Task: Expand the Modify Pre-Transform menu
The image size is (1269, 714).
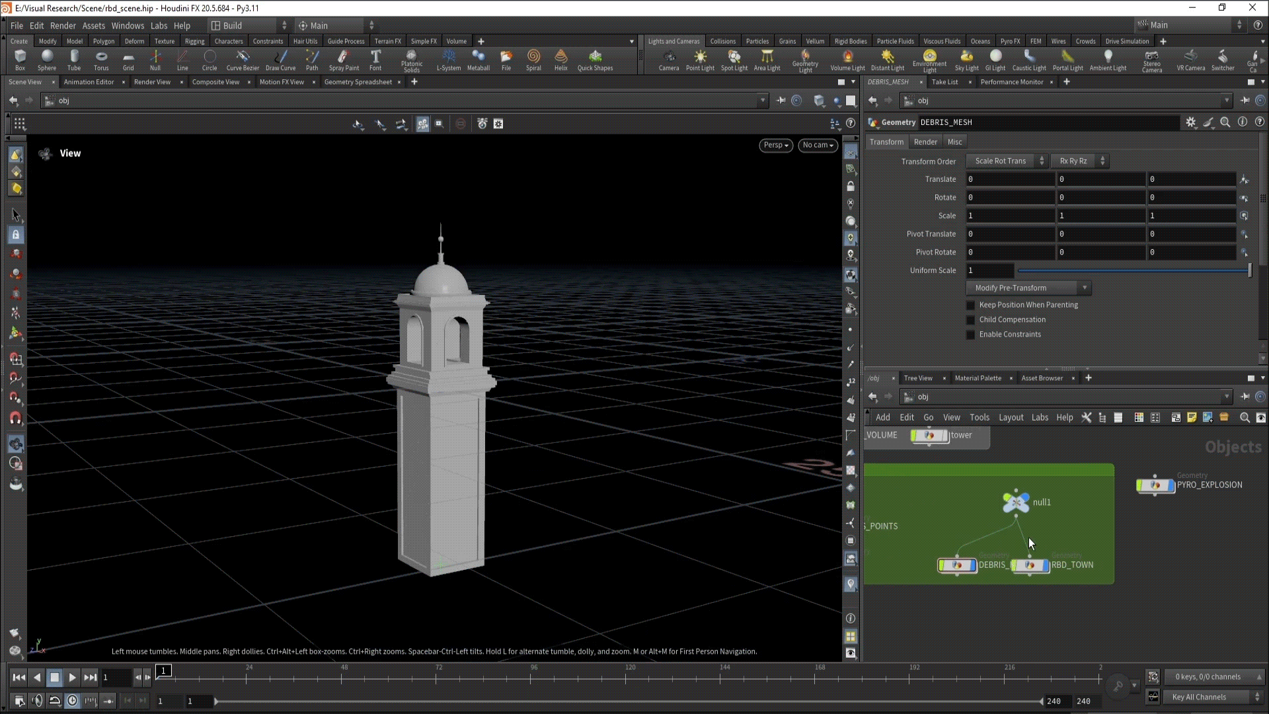Action: pyautogui.click(x=1028, y=288)
